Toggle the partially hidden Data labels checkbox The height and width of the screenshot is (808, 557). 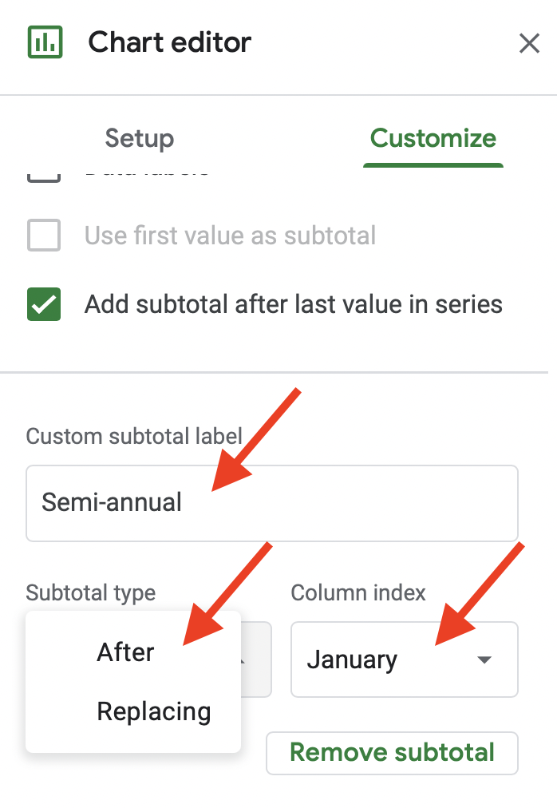(45, 174)
